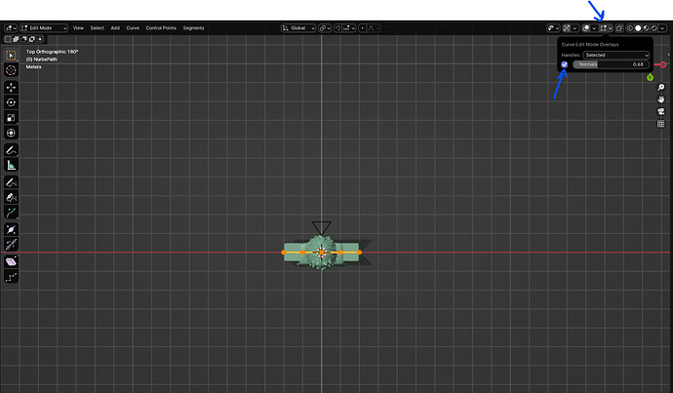Open the editor type dropdown

tap(11, 28)
